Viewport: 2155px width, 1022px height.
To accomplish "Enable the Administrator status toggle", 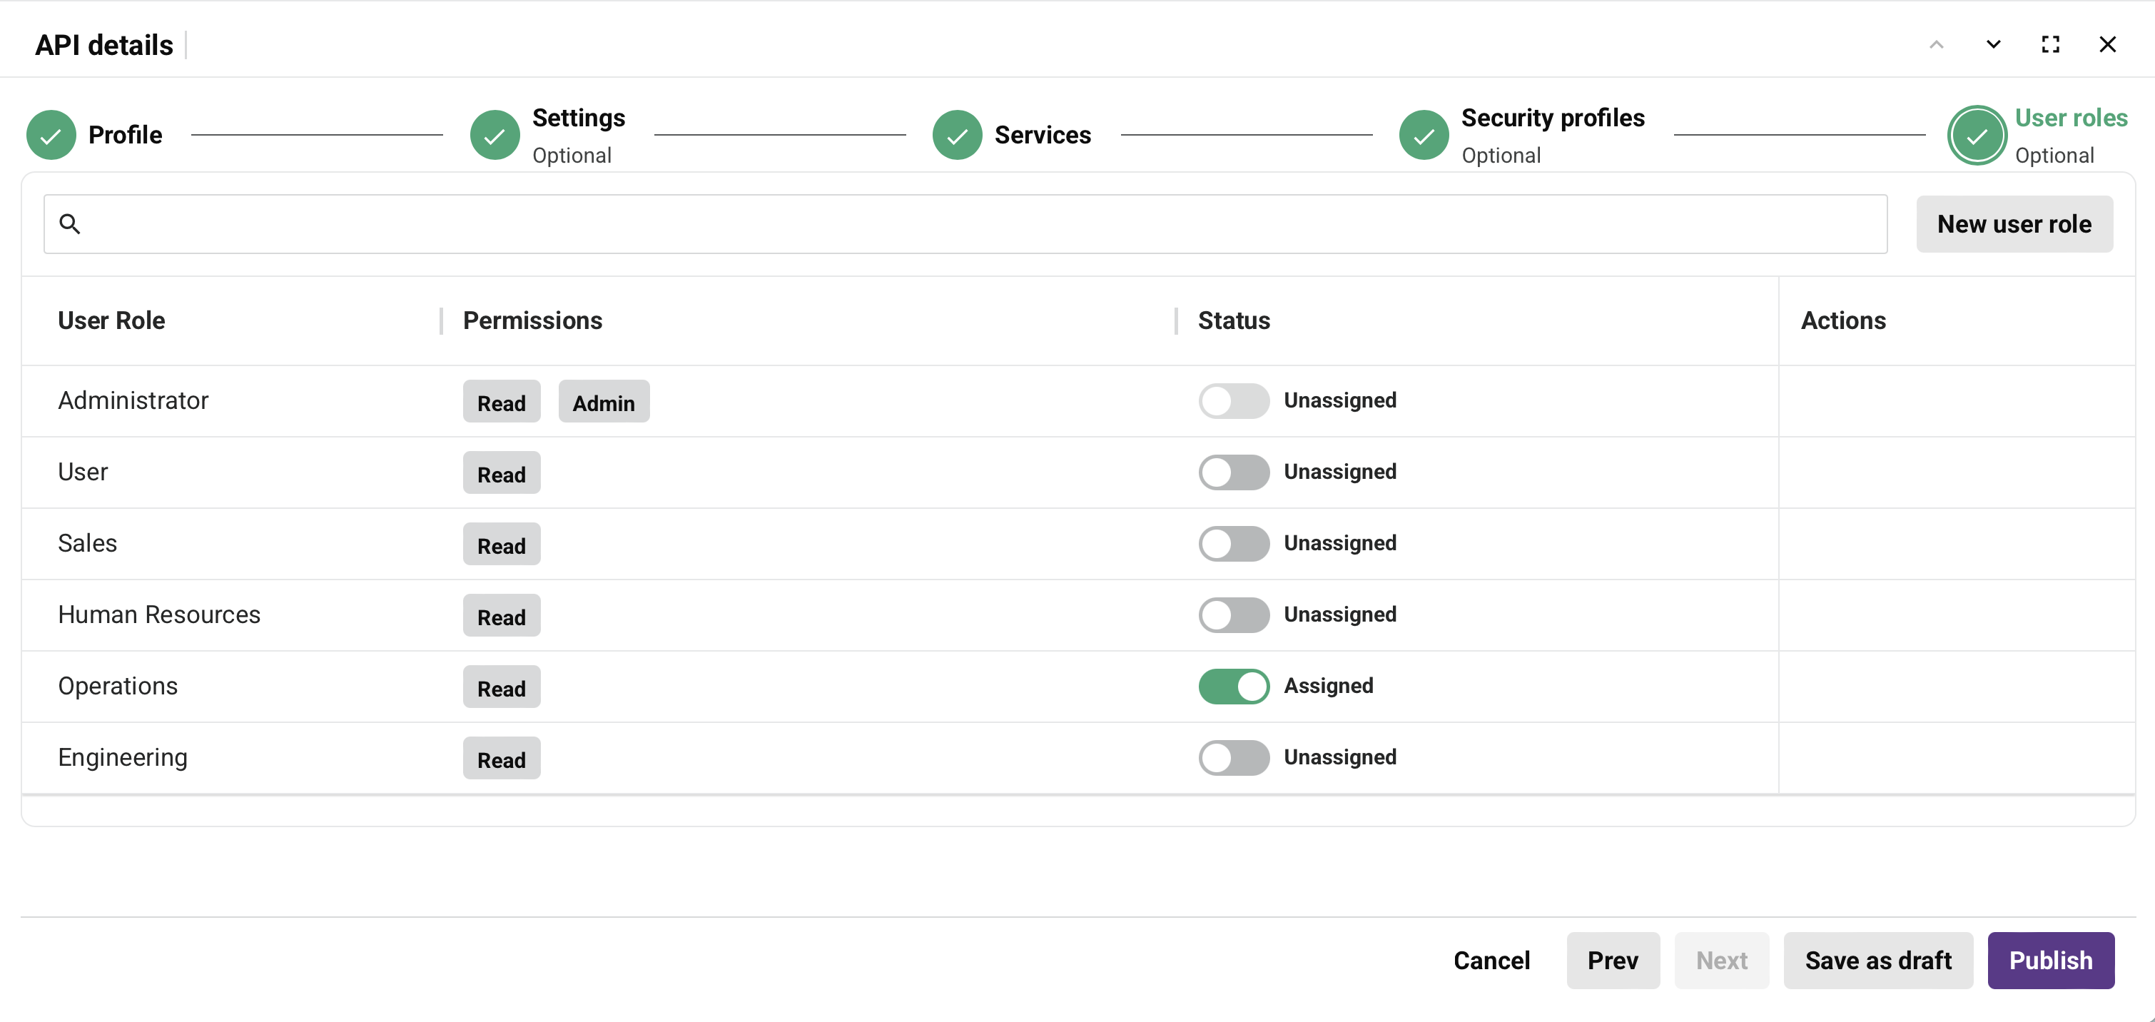I will [x=1233, y=401].
